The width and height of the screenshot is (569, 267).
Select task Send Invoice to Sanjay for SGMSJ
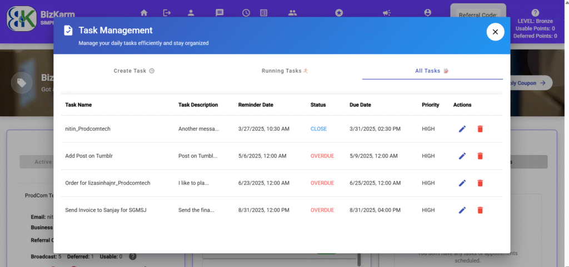coord(106,210)
